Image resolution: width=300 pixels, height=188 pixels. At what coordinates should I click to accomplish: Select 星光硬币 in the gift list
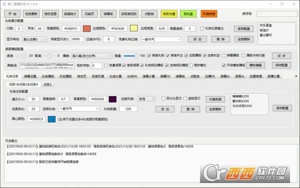[265, 35]
